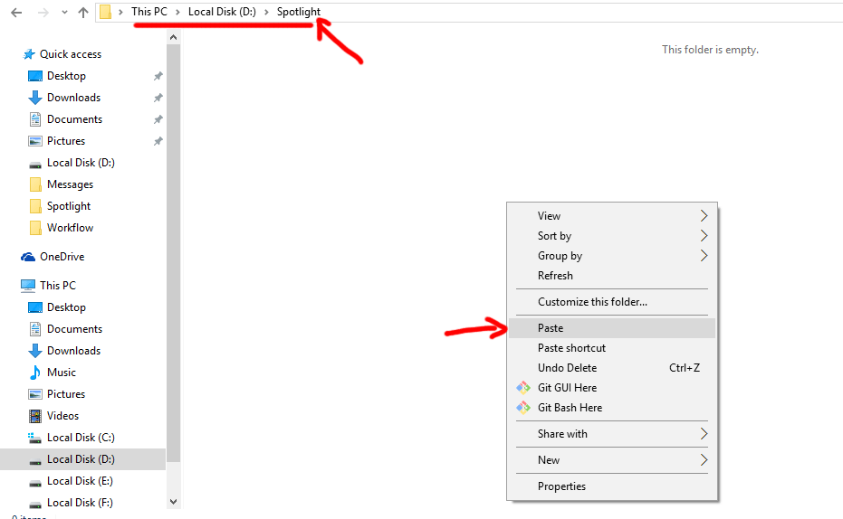Expand chevron after This PC breadcrumb

(x=177, y=12)
